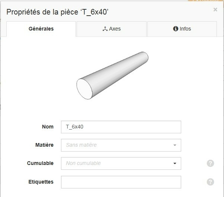224x197 pixels.
Task: Focus the Nom field containing T_6x40
Action: coord(121,127)
